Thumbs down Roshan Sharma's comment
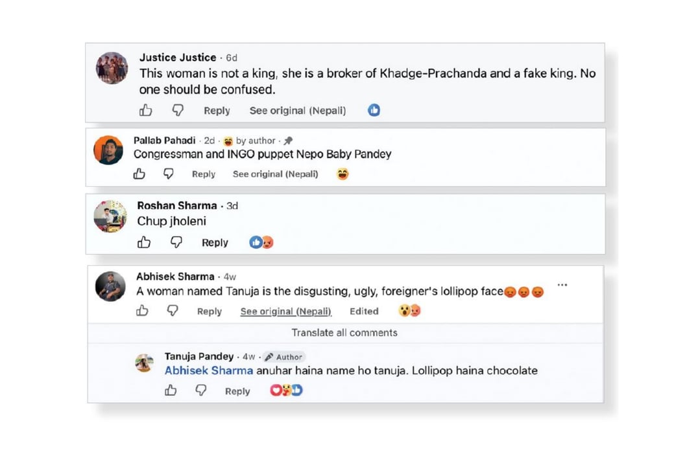This screenshot has height=456, width=685. [176, 242]
